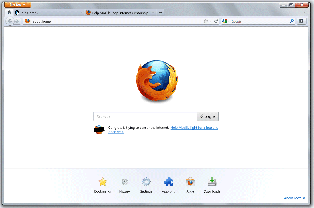This screenshot has width=314, height=208.
Task: Open the Apps marketplace icon
Action: click(x=190, y=182)
